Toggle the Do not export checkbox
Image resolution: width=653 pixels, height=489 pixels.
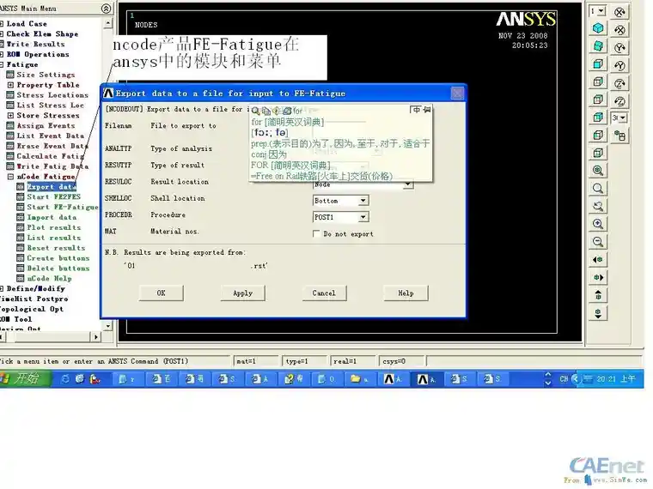coord(316,233)
